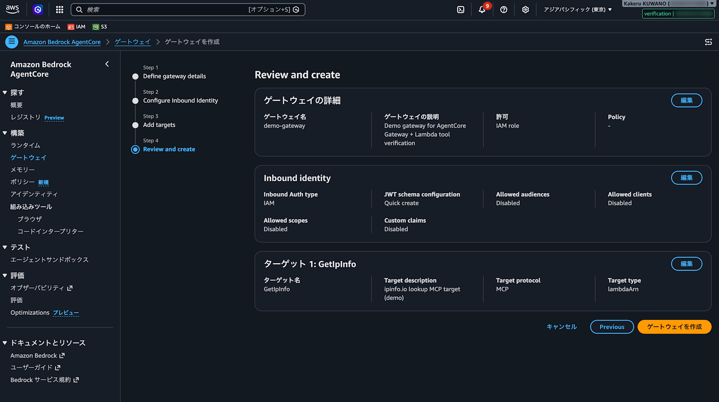Focus the 検索 search field

pos(188,10)
